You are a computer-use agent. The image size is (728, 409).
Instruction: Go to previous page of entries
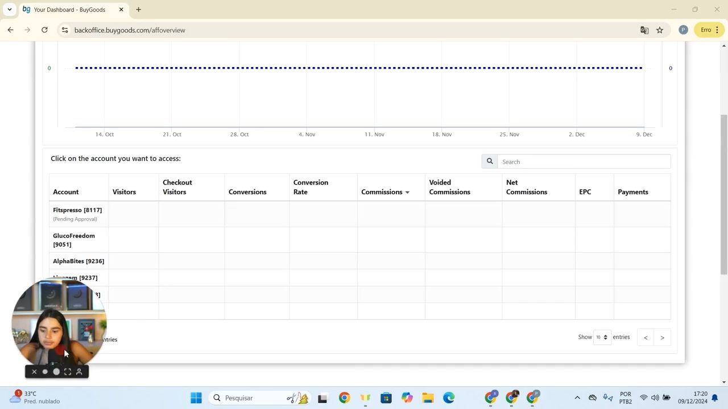coord(646,337)
